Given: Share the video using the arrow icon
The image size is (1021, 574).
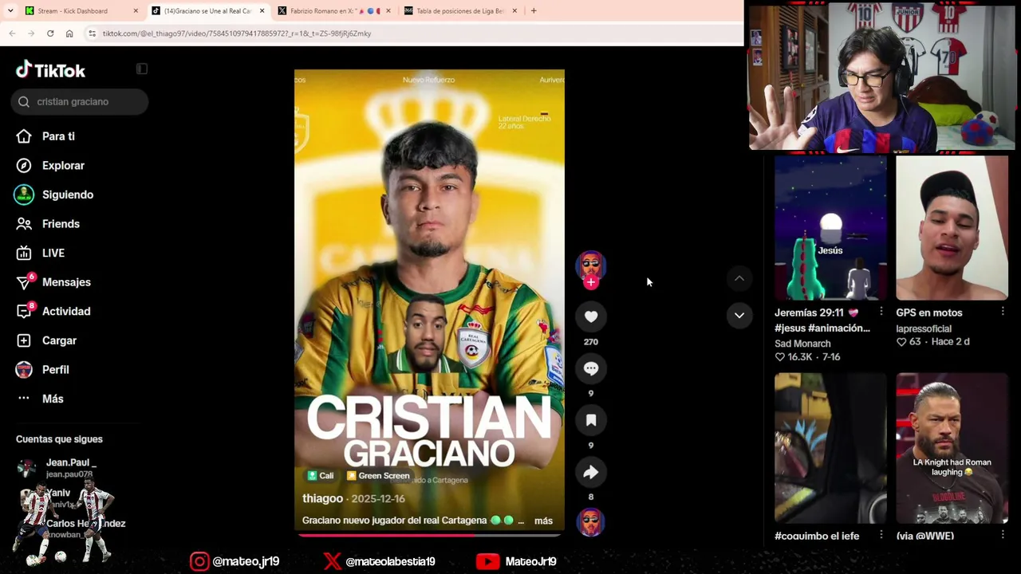Looking at the screenshot, I should [591, 472].
